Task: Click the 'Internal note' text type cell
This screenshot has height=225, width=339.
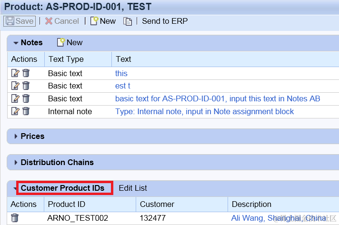Action: [70, 111]
